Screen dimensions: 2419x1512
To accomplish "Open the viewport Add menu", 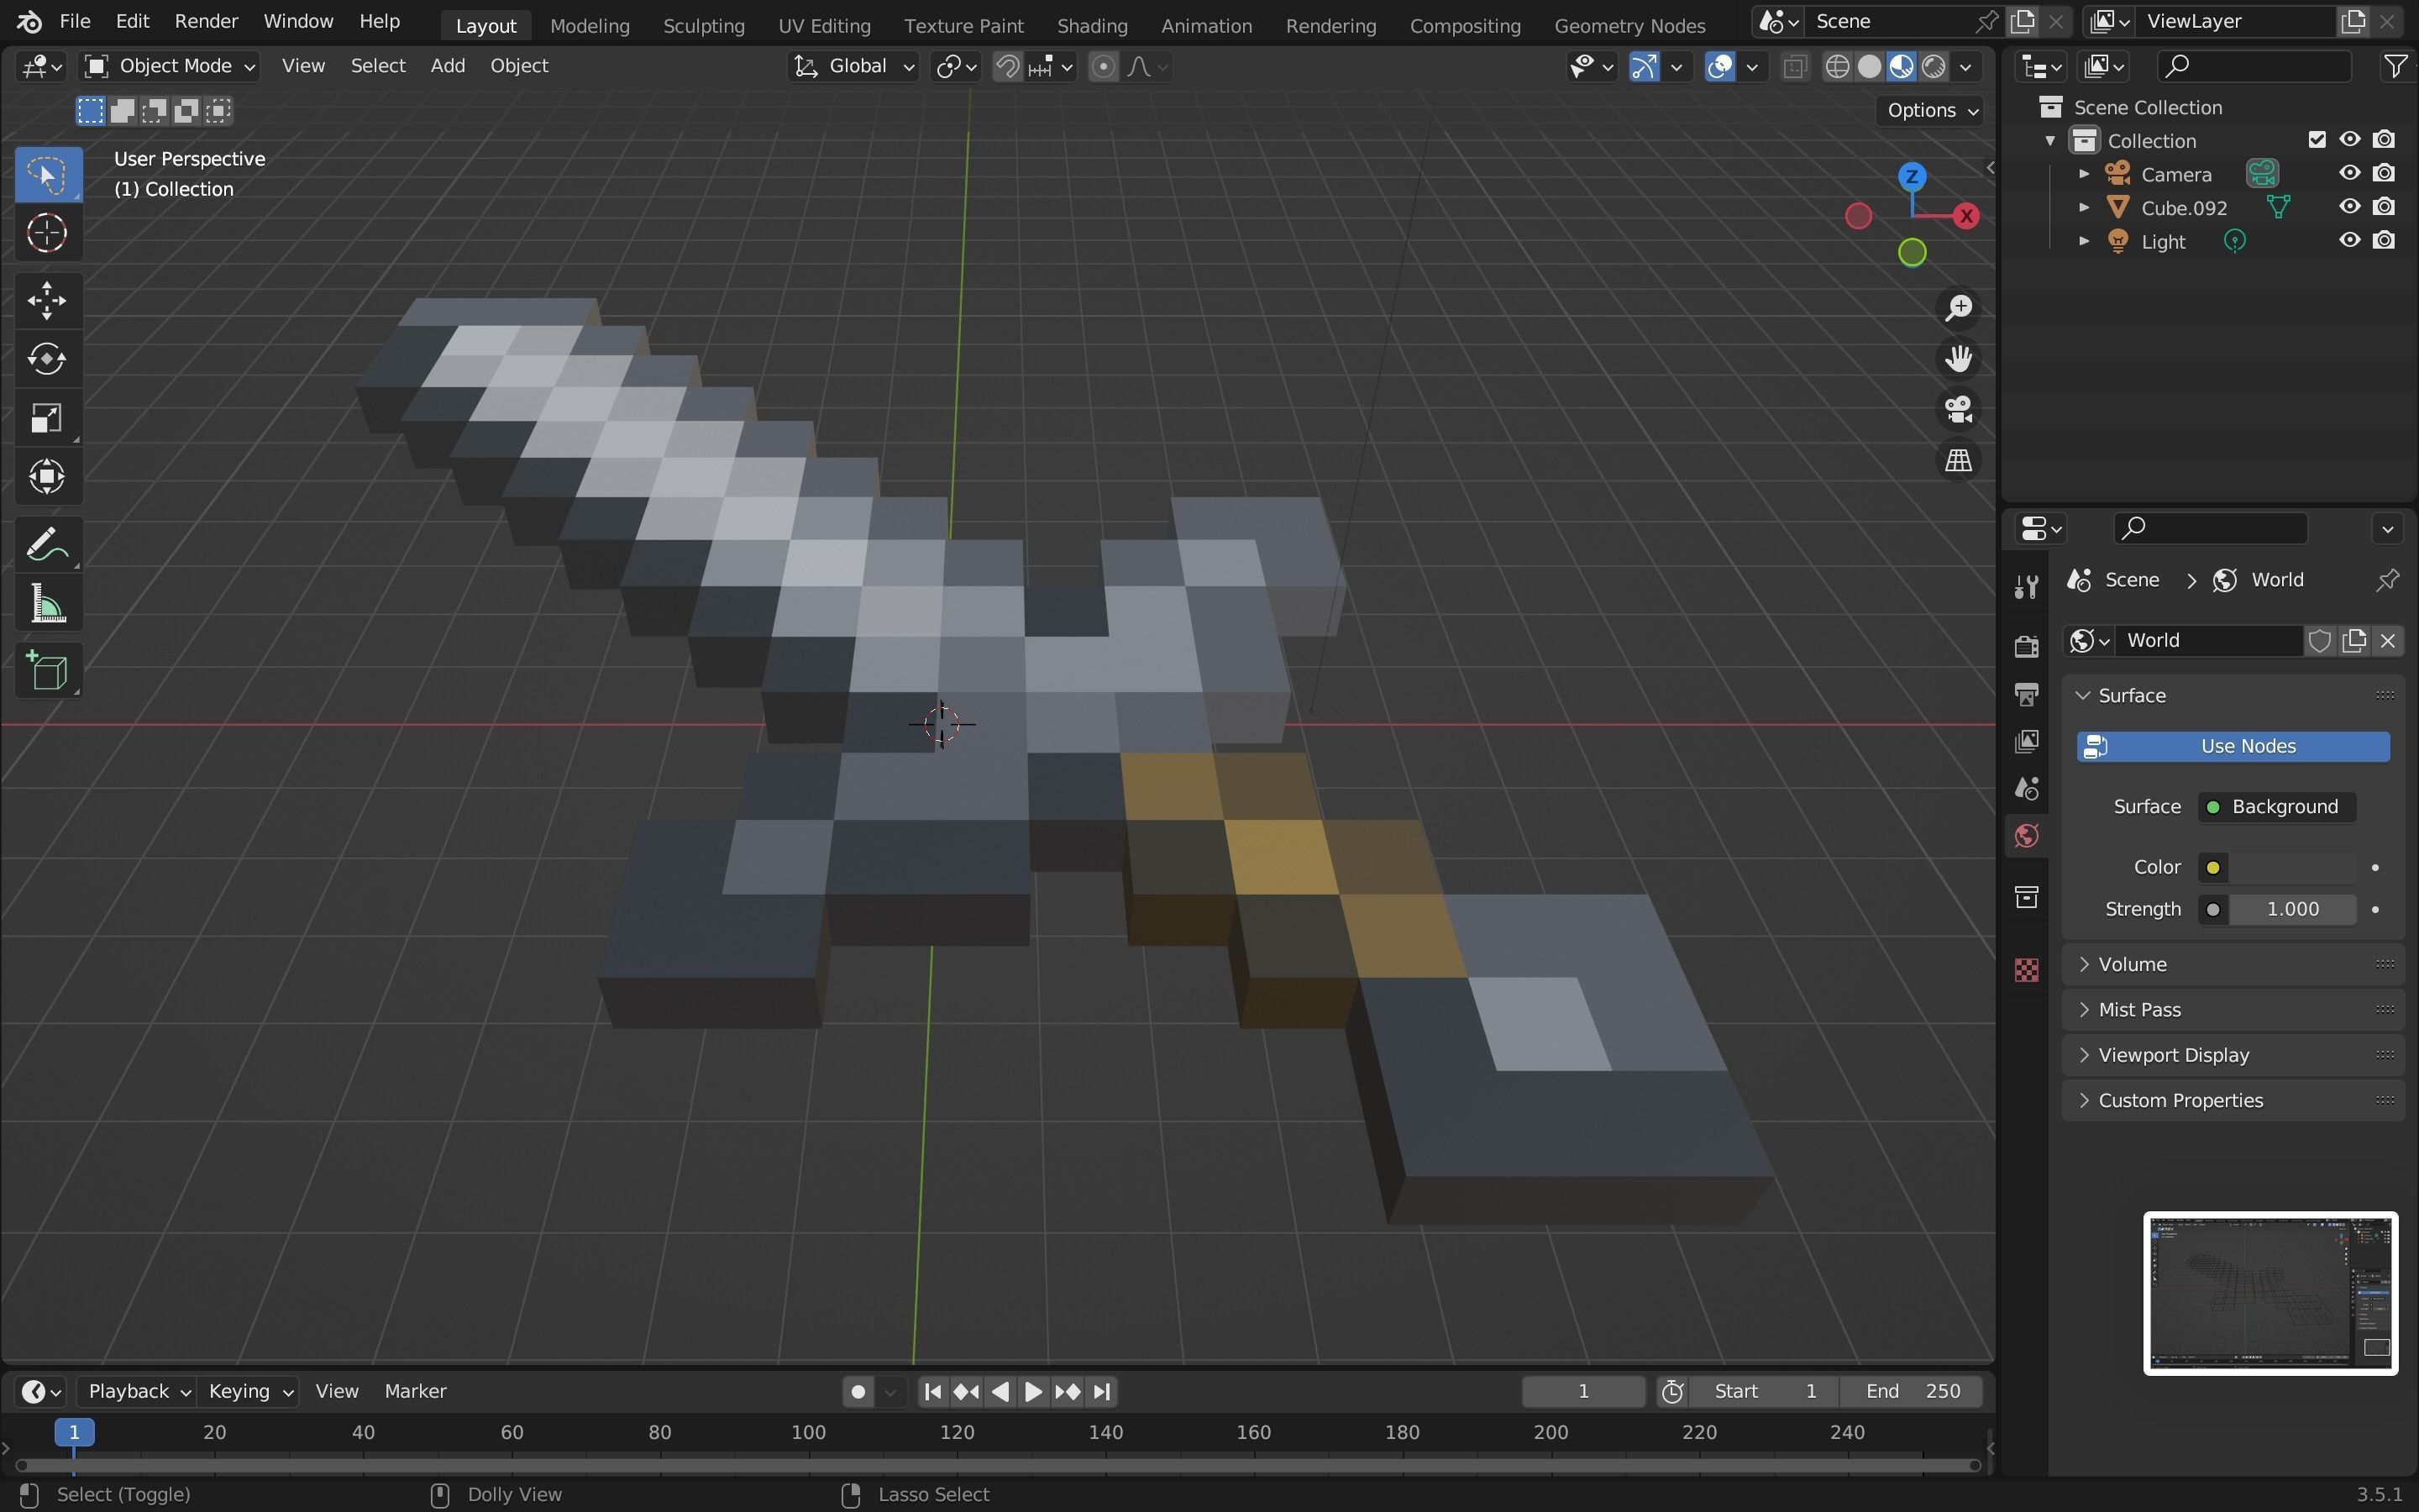I will coord(447,66).
